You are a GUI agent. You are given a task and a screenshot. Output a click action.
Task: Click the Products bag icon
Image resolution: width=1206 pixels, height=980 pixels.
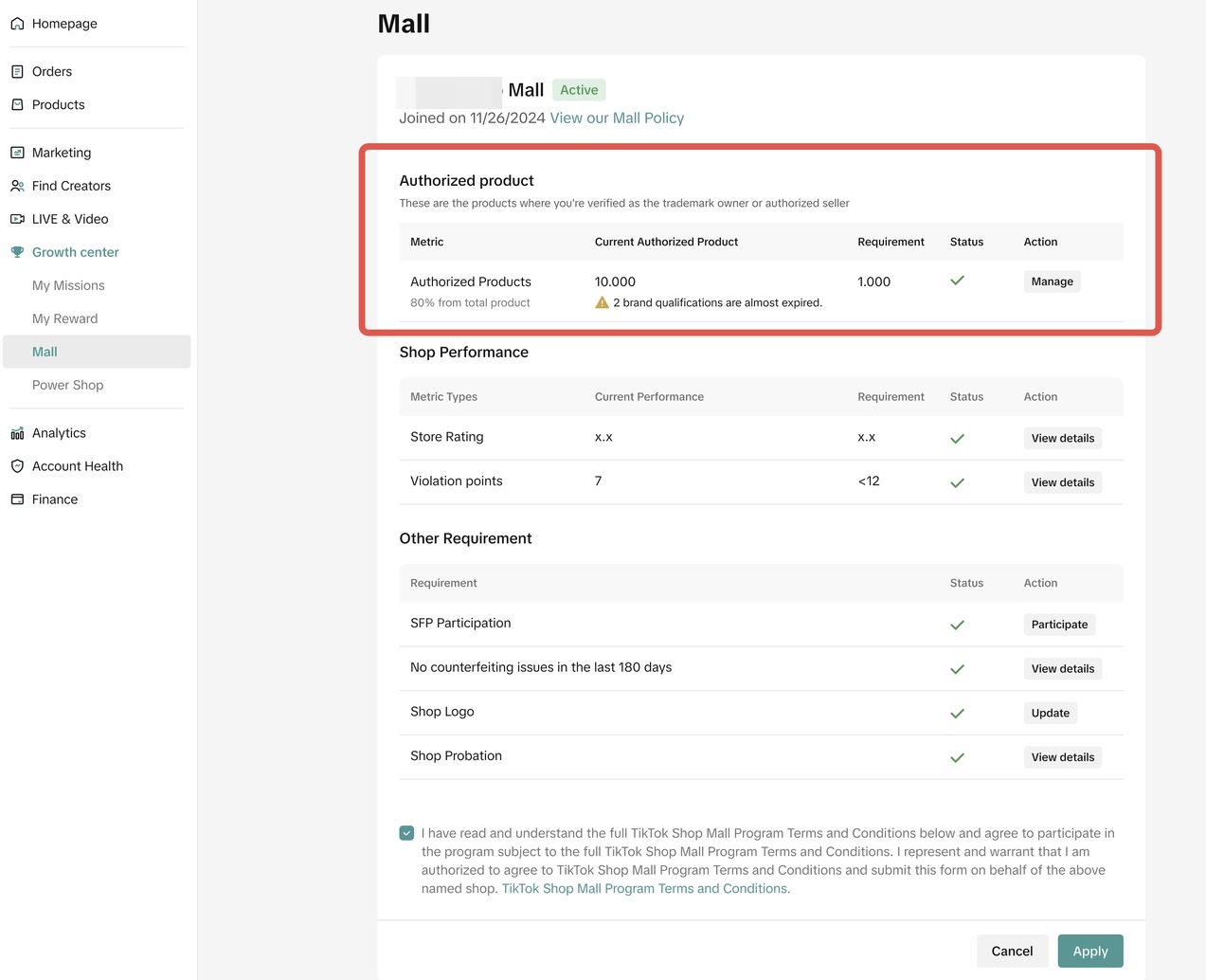coord(17,105)
